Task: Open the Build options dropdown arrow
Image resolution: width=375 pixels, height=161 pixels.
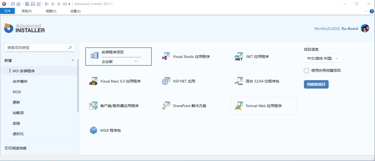Action: click(42, 4)
